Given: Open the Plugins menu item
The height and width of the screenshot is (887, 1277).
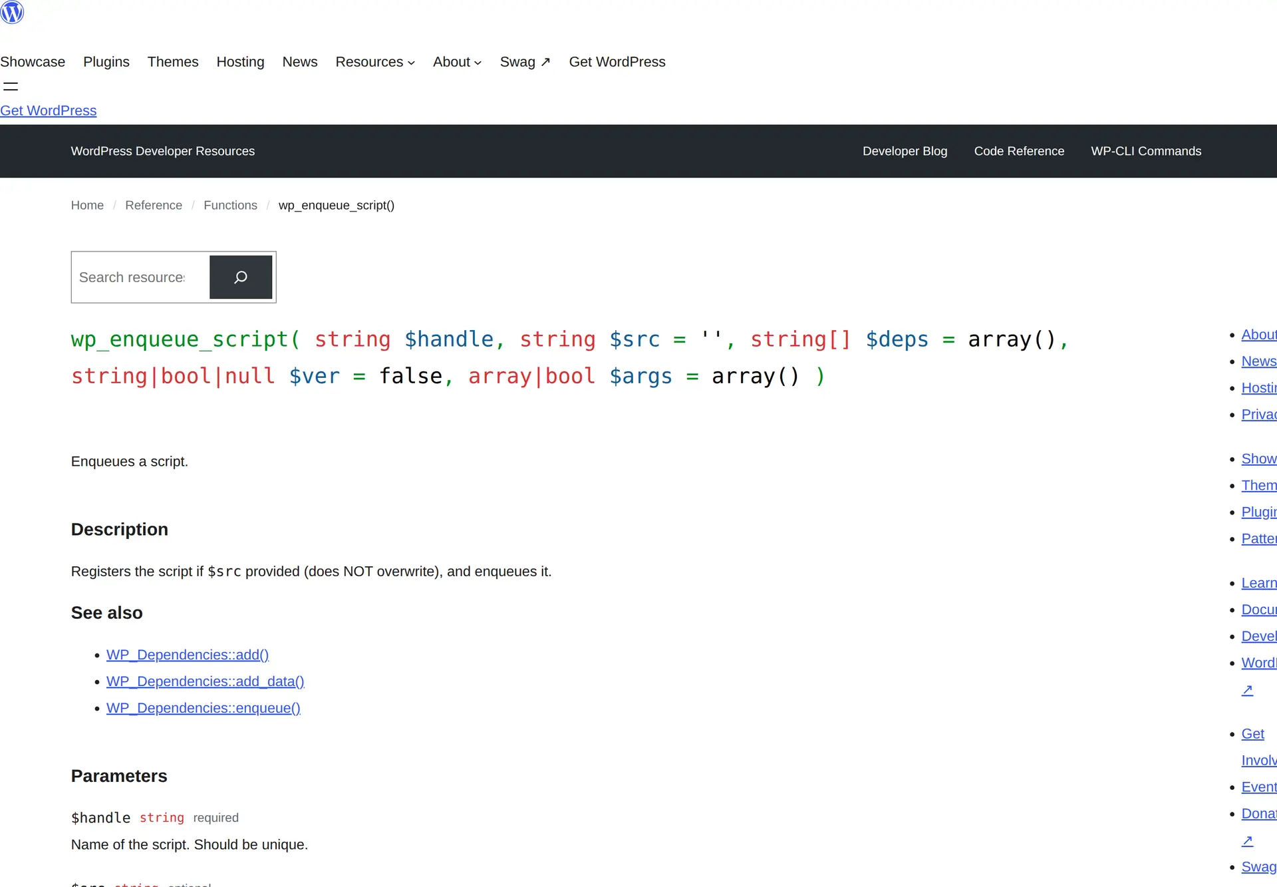Looking at the screenshot, I should click(106, 62).
